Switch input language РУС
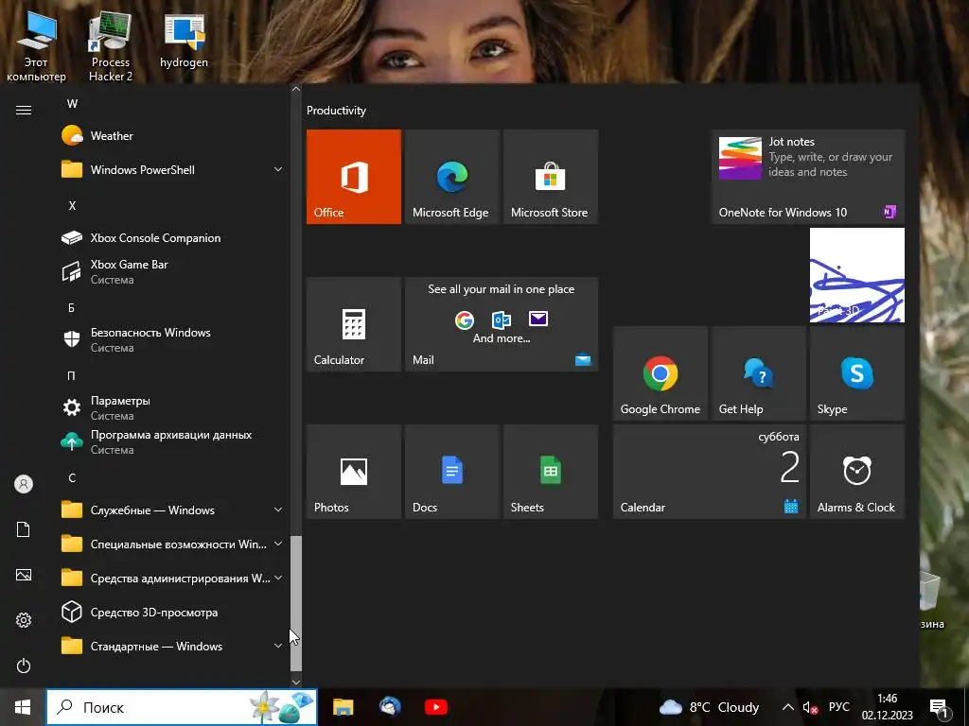This screenshot has height=726, width=969. tap(839, 707)
